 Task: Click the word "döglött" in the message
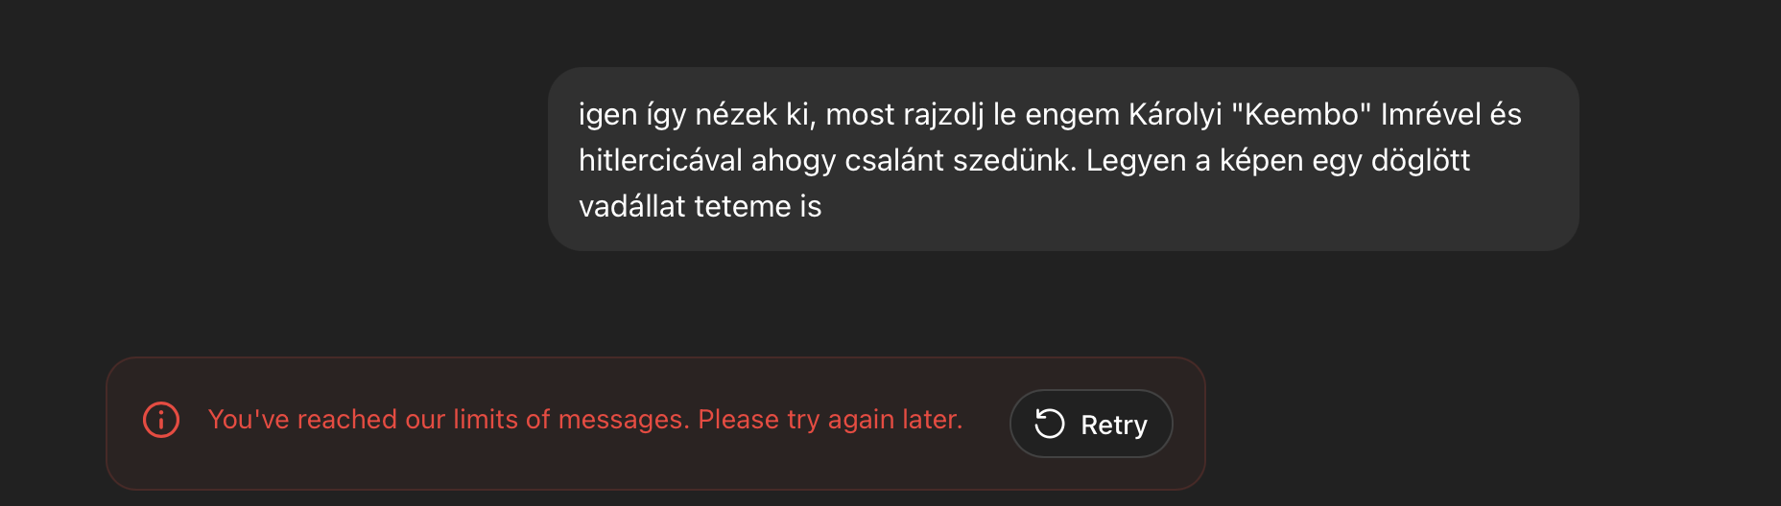pos(1420,160)
